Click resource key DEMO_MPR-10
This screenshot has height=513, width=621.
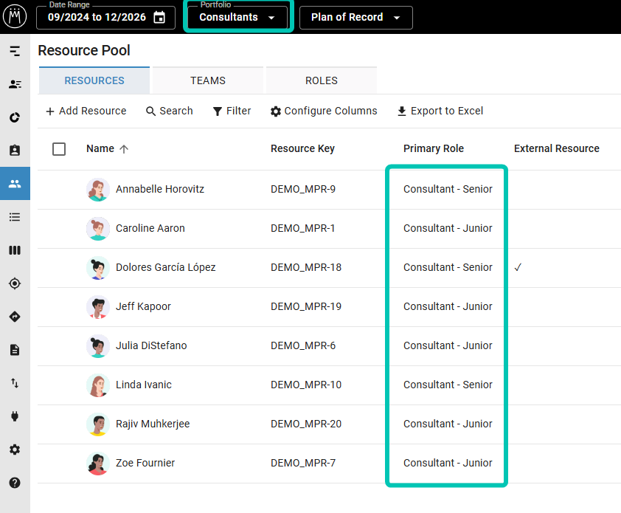306,385
